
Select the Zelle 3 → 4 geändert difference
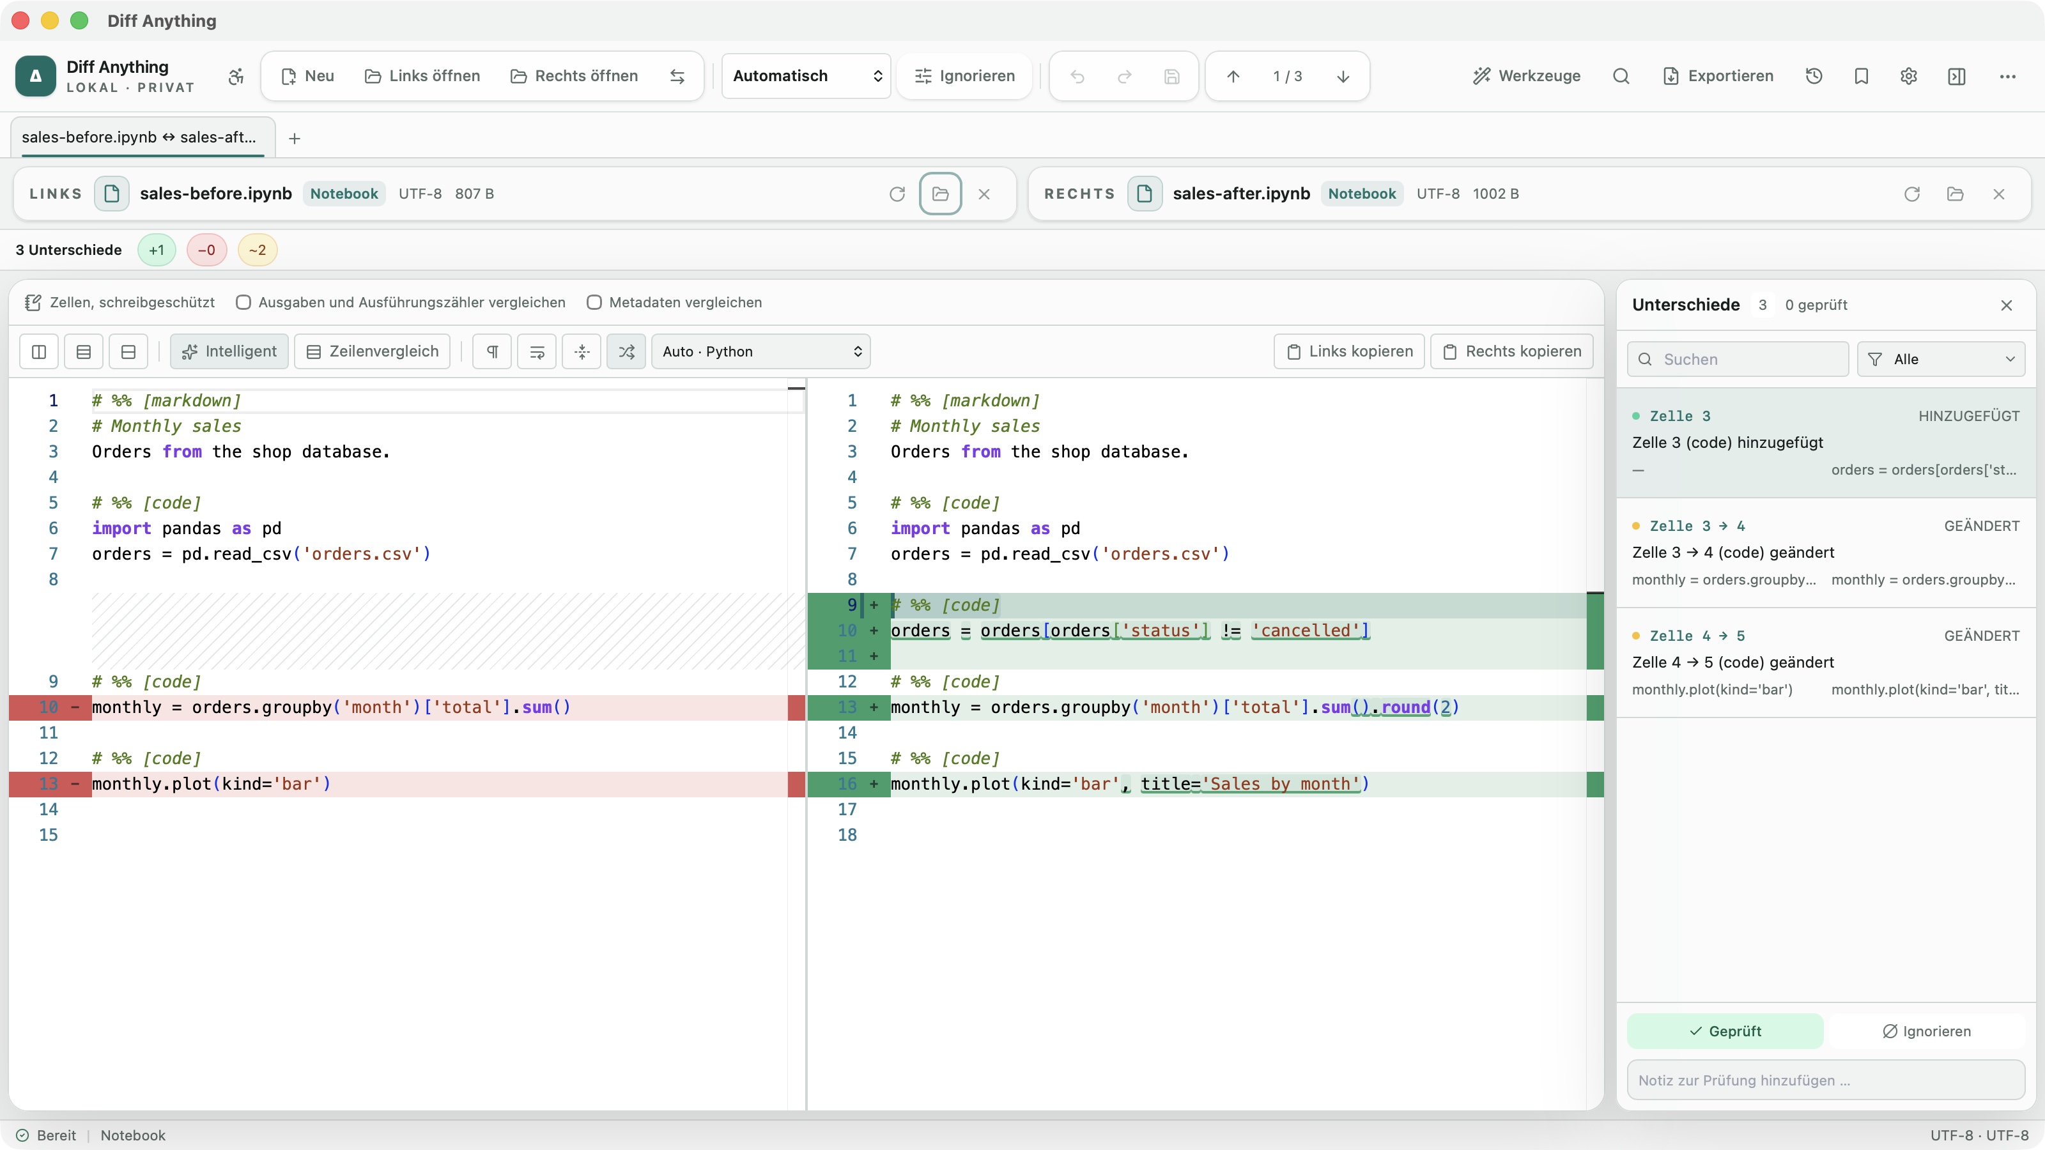[x=1826, y=553]
